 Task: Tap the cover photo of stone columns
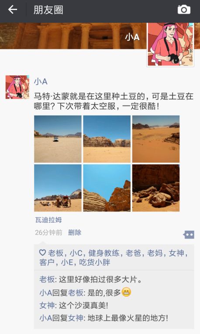pos(73,36)
